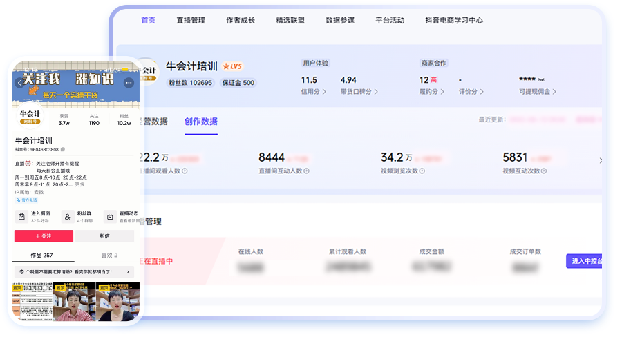Click the 4.94 reputation score value
This screenshot has width=622, height=346.
point(348,80)
